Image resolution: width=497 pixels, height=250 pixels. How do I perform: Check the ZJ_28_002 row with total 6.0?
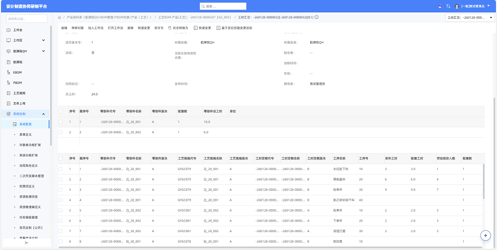(61, 132)
